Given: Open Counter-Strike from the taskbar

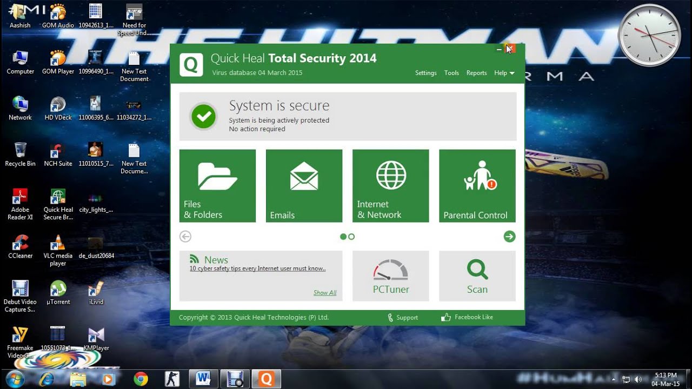Looking at the screenshot, I should [172, 379].
